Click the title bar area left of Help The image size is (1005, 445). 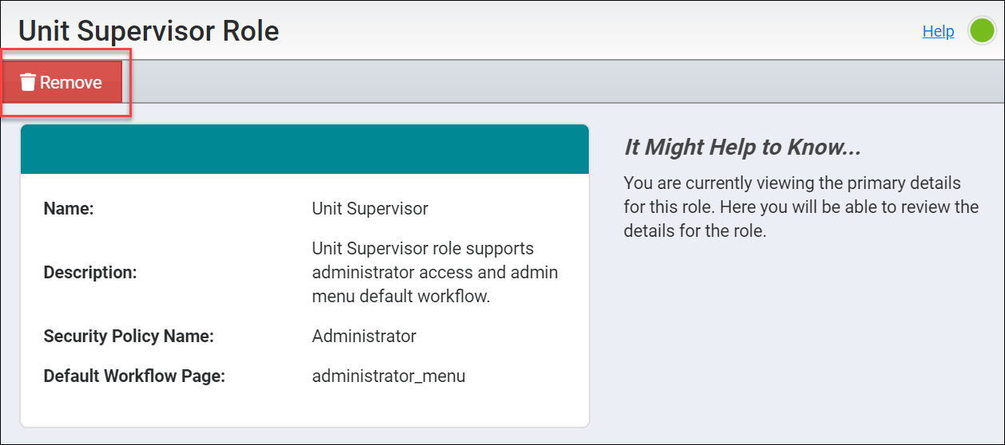click(x=599, y=31)
